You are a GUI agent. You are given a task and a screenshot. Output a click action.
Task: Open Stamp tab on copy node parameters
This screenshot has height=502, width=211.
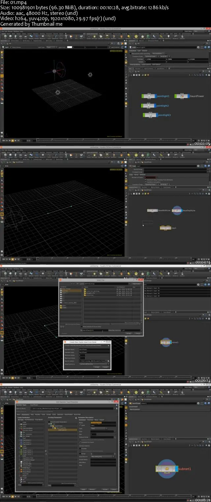click(136, 174)
